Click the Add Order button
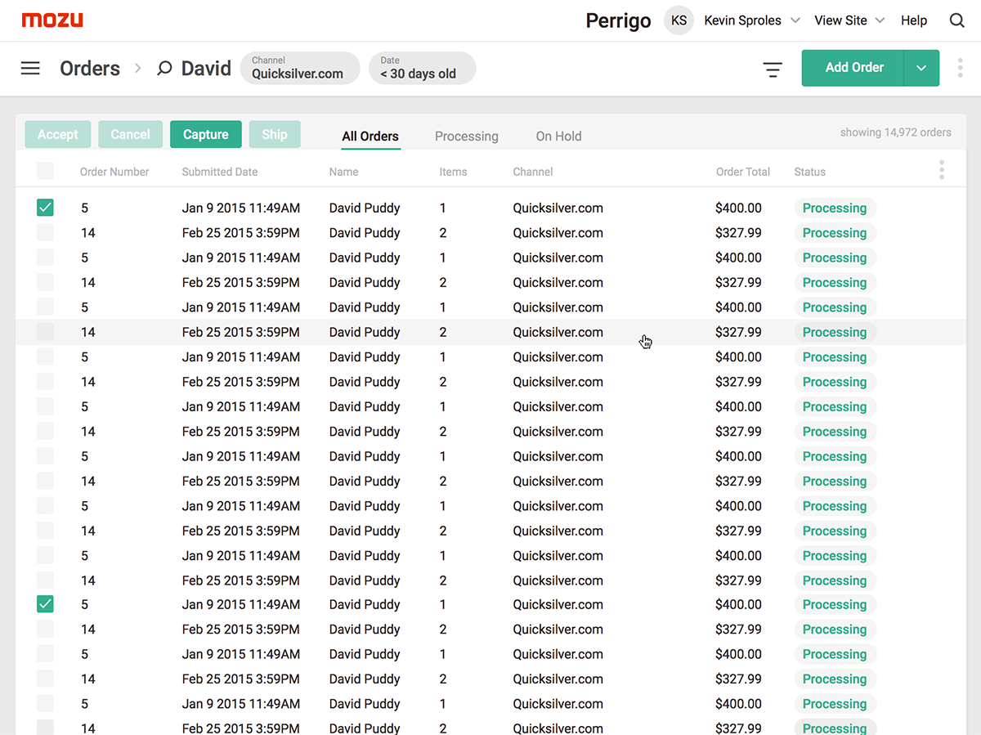The width and height of the screenshot is (981, 735). pyautogui.click(x=853, y=68)
